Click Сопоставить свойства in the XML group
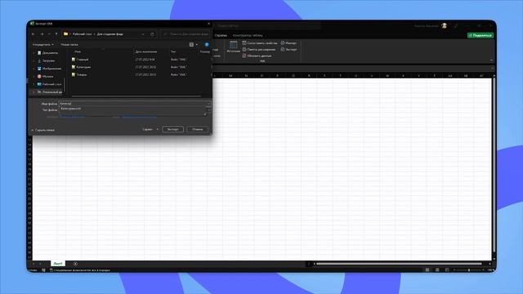This screenshot has height=294, width=523. coord(260,43)
